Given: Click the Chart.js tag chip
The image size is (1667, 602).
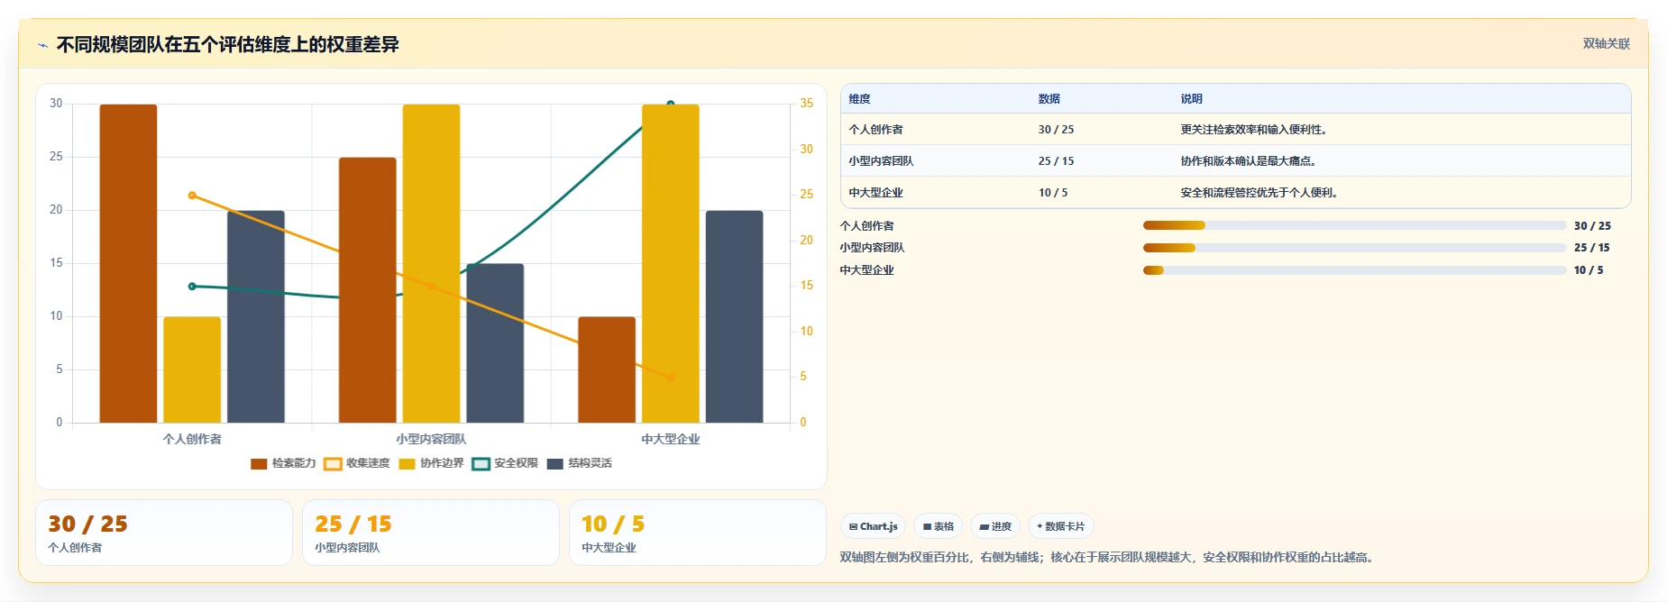Looking at the screenshot, I should [x=873, y=526].
